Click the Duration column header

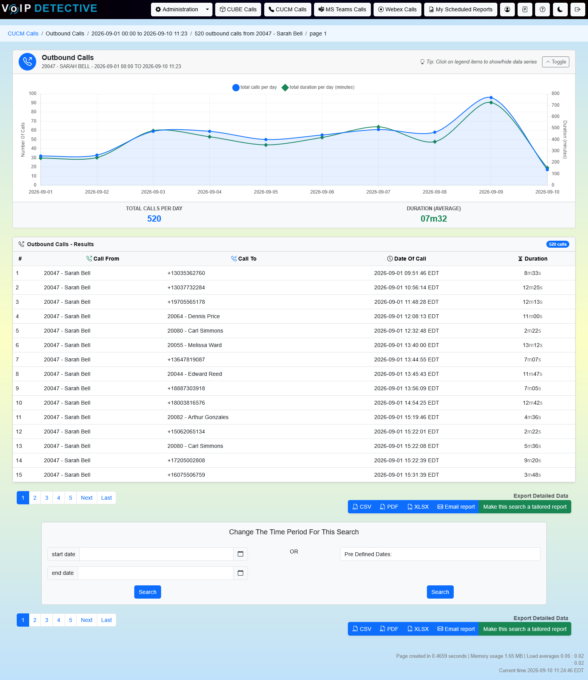(532, 259)
